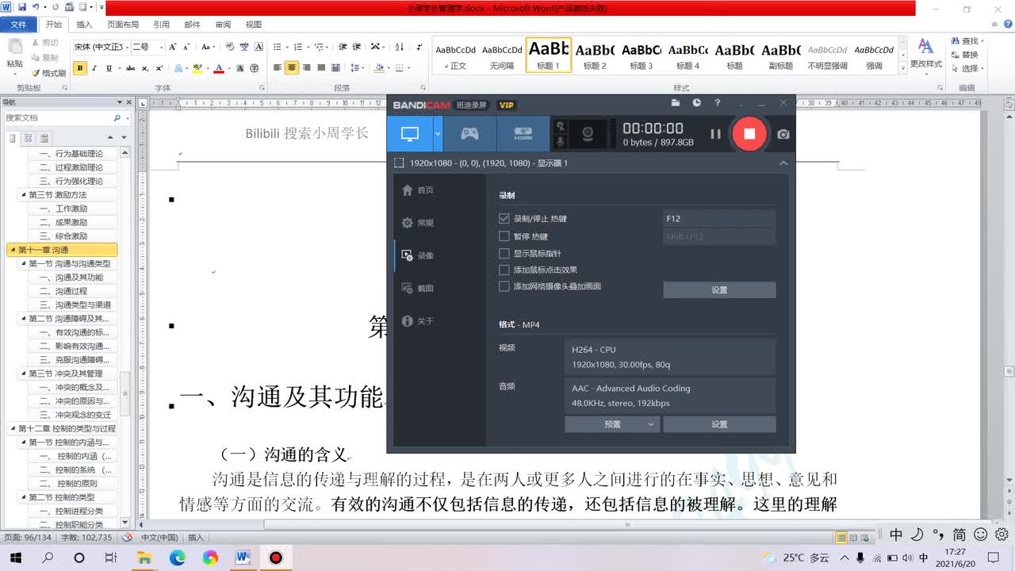The image size is (1015, 571).
Task: Open Bandicam help question mark
Action: pyautogui.click(x=718, y=103)
